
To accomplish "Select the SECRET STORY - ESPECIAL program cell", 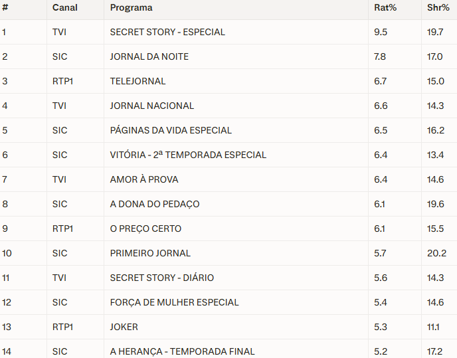I will (x=167, y=32).
